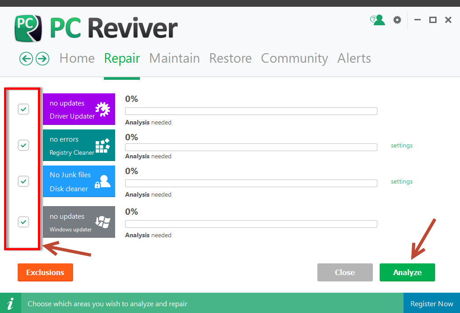Image resolution: width=460 pixels, height=313 pixels.
Task: Open the help and support user icon
Action: 377,20
